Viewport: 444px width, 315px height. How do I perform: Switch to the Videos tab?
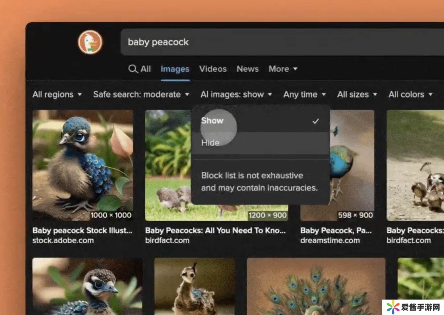point(213,69)
